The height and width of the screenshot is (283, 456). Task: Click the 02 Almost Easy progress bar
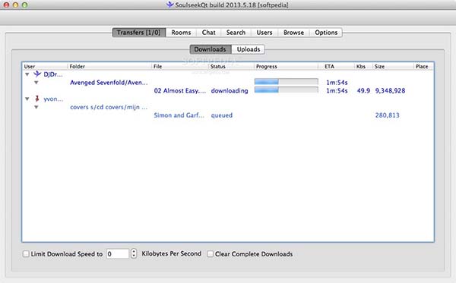pyautogui.click(x=287, y=90)
